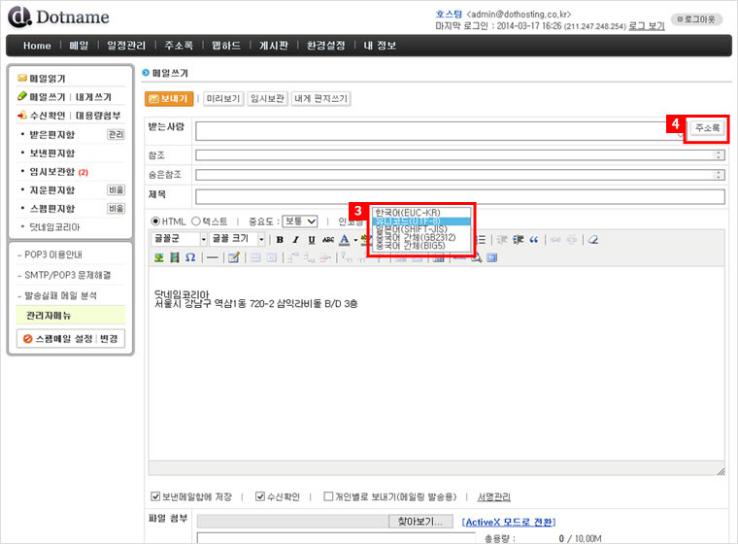Click the eraser remove-format icon
The image size is (738, 544).
pyautogui.click(x=592, y=240)
